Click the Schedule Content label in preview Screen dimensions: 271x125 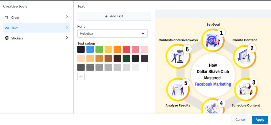246,105
